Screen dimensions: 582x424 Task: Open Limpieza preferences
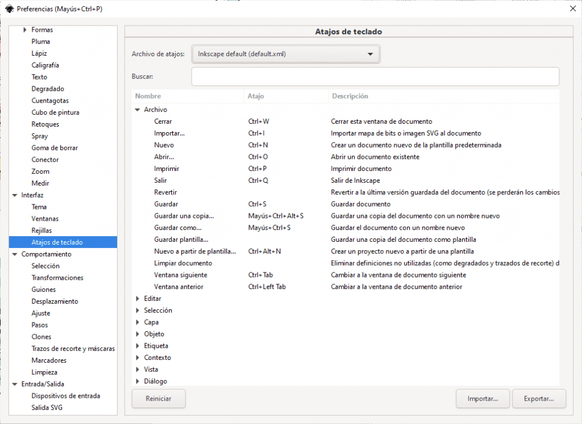point(44,372)
